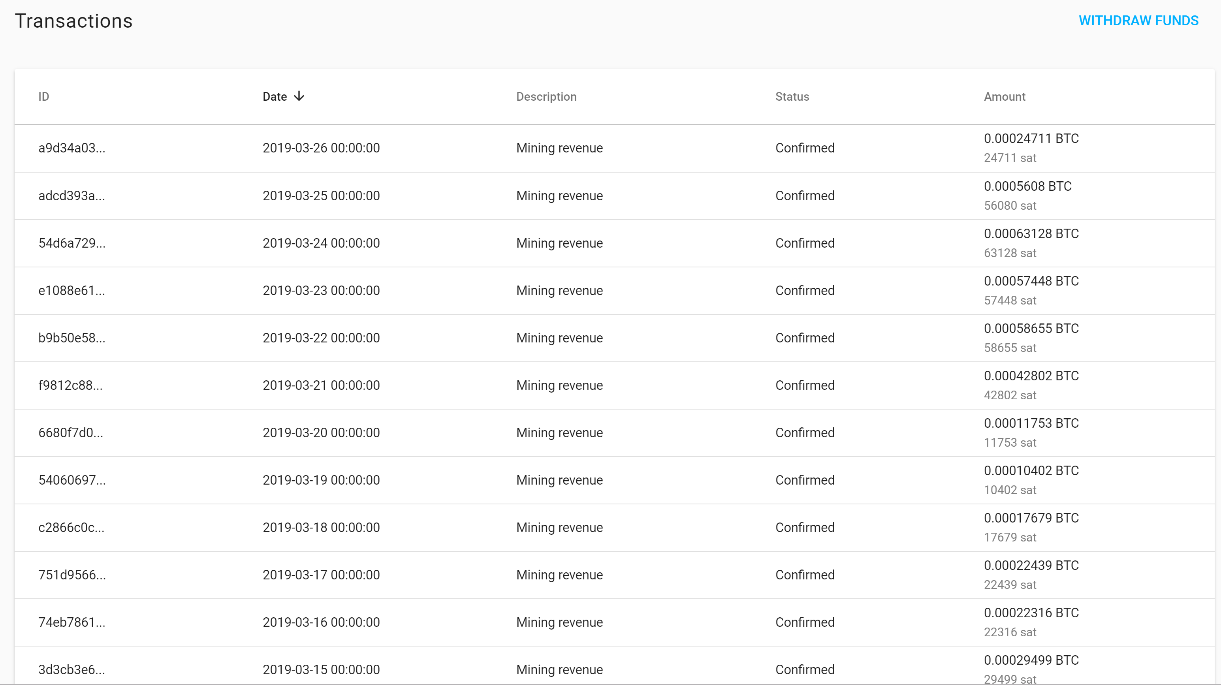This screenshot has width=1221, height=688.
Task: Select transaction ID b9b50e58...
Action: [x=71, y=338]
